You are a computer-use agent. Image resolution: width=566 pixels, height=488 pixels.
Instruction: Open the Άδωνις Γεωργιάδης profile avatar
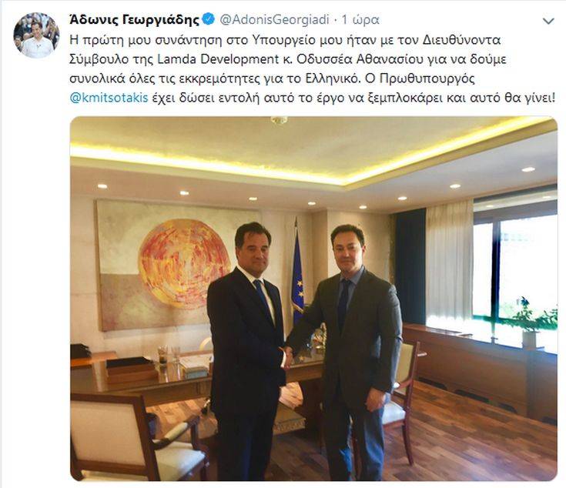coord(36,35)
